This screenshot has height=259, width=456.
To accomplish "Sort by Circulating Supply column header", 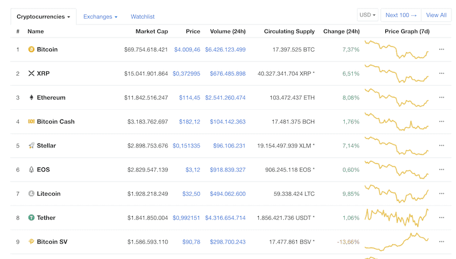I will click(289, 31).
